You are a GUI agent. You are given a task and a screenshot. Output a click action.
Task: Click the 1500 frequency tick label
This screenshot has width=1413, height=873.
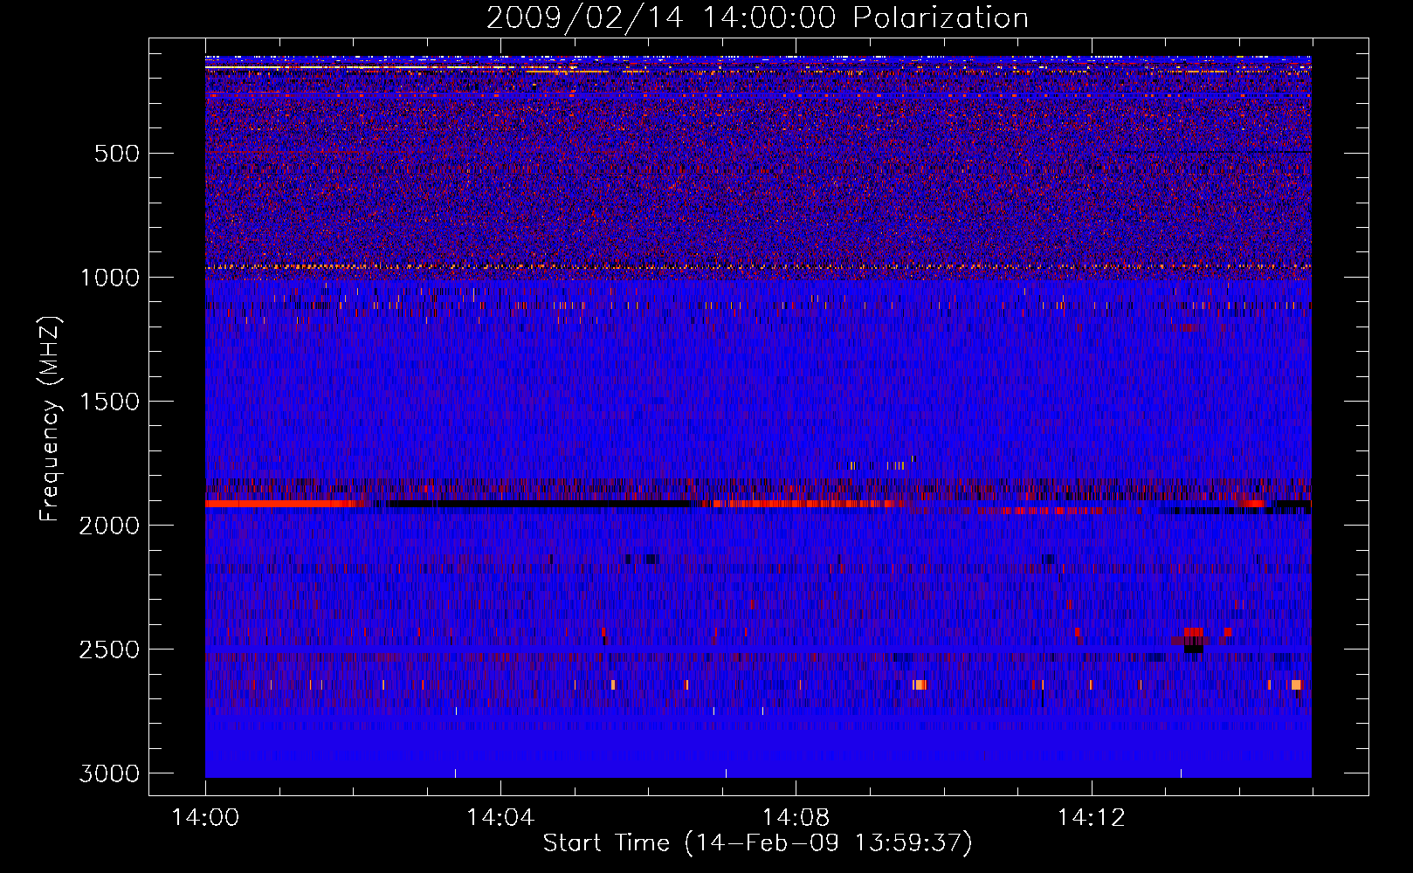110,402
